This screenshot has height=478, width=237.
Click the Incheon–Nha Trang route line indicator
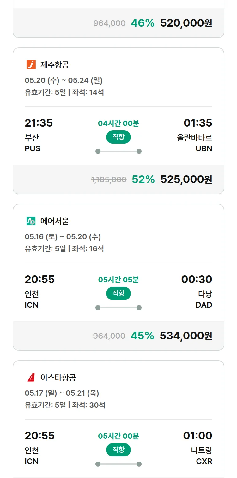tap(118, 464)
